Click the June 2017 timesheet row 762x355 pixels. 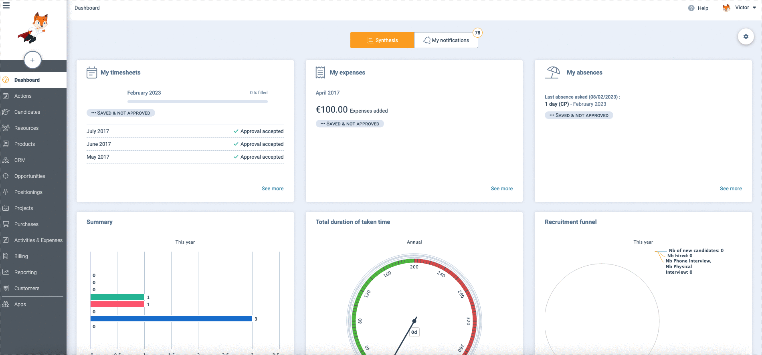click(x=185, y=144)
